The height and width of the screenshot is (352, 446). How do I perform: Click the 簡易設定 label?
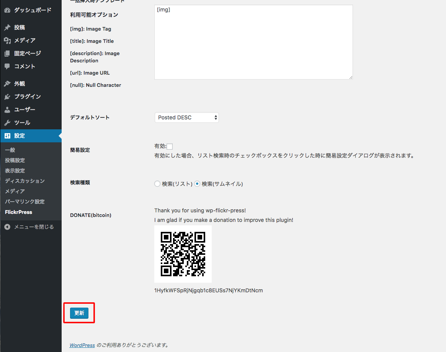(x=80, y=150)
